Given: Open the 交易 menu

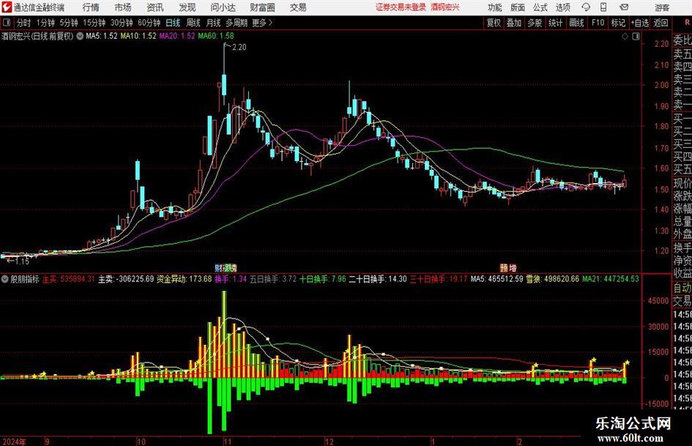Looking at the screenshot, I should point(298,7).
